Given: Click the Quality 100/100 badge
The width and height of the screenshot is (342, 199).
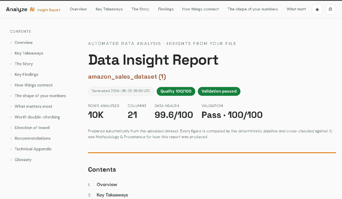Looking at the screenshot, I should 176,91.
